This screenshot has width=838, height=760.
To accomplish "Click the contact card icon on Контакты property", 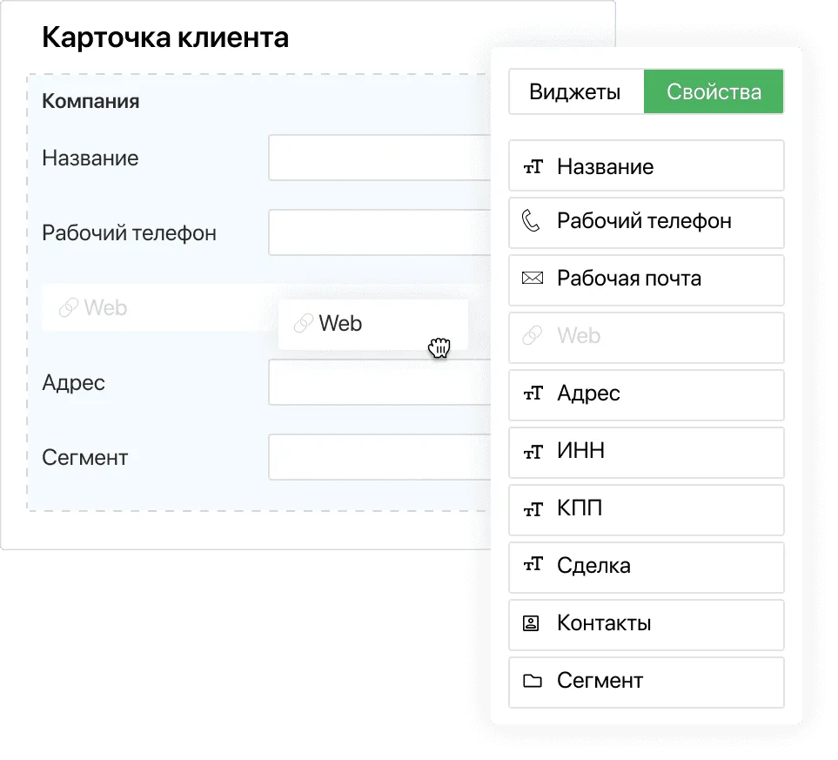I will click(533, 623).
